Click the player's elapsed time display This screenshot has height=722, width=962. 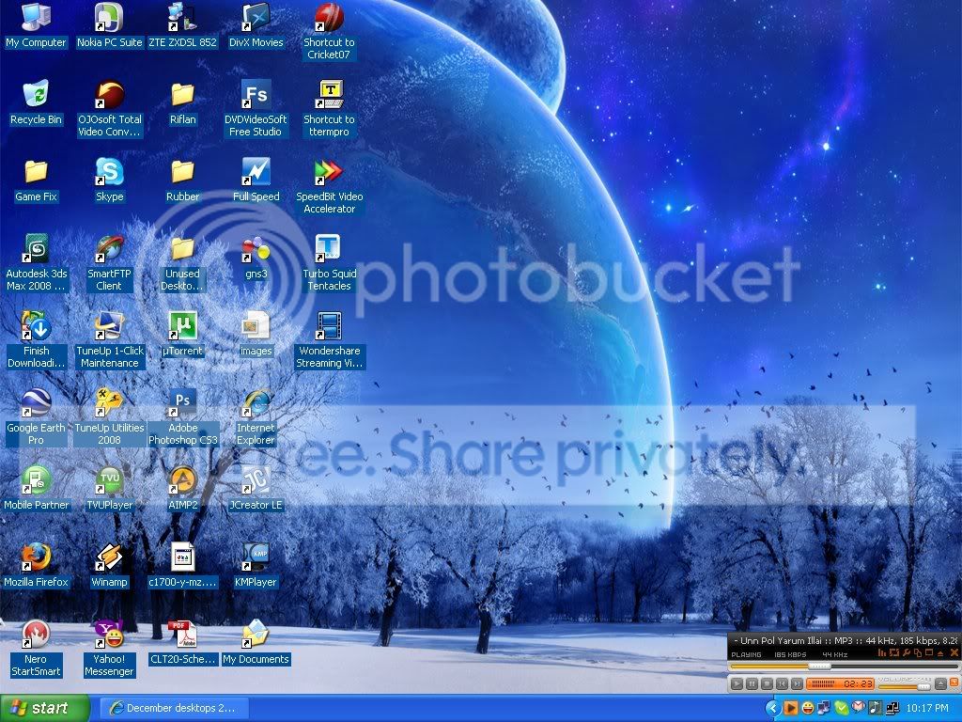click(858, 683)
